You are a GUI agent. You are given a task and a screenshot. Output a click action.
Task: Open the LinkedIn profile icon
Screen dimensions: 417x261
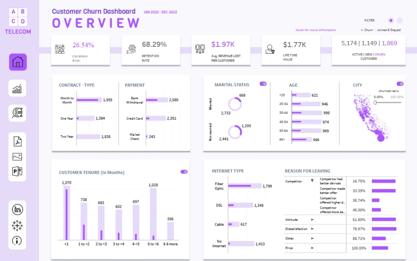pyautogui.click(x=18, y=210)
